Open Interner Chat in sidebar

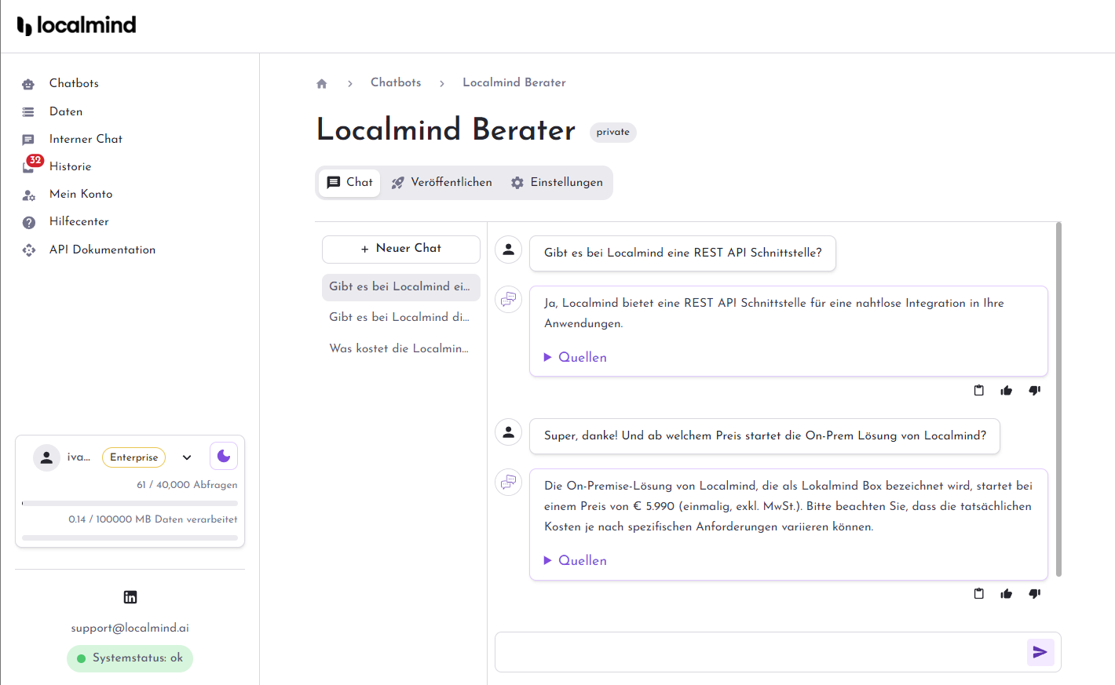[x=86, y=139]
